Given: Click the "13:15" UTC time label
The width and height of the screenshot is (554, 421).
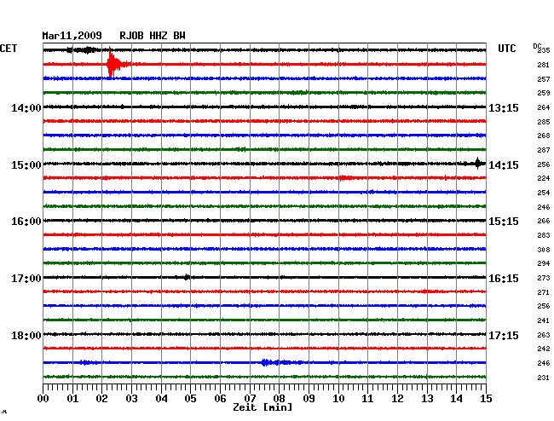Looking at the screenshot, I should tap(504, 108).
